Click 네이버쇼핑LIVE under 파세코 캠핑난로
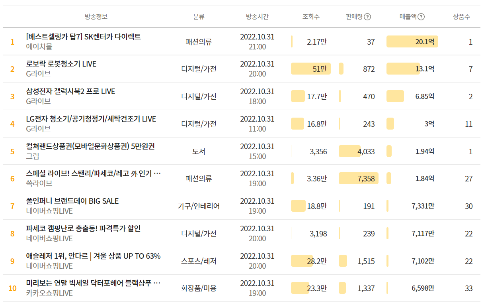This screenshot has width=484, height=307. (49, 238)
